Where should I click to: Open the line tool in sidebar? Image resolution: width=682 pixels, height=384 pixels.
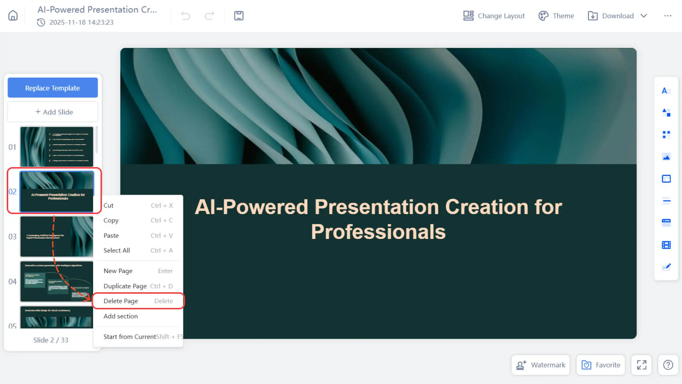[x=666, y=201]
